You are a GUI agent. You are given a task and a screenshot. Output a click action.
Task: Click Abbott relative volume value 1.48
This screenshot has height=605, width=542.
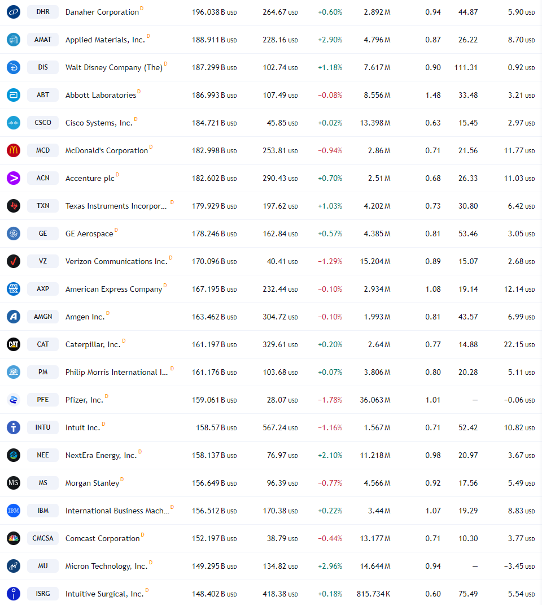coord(433,96)
